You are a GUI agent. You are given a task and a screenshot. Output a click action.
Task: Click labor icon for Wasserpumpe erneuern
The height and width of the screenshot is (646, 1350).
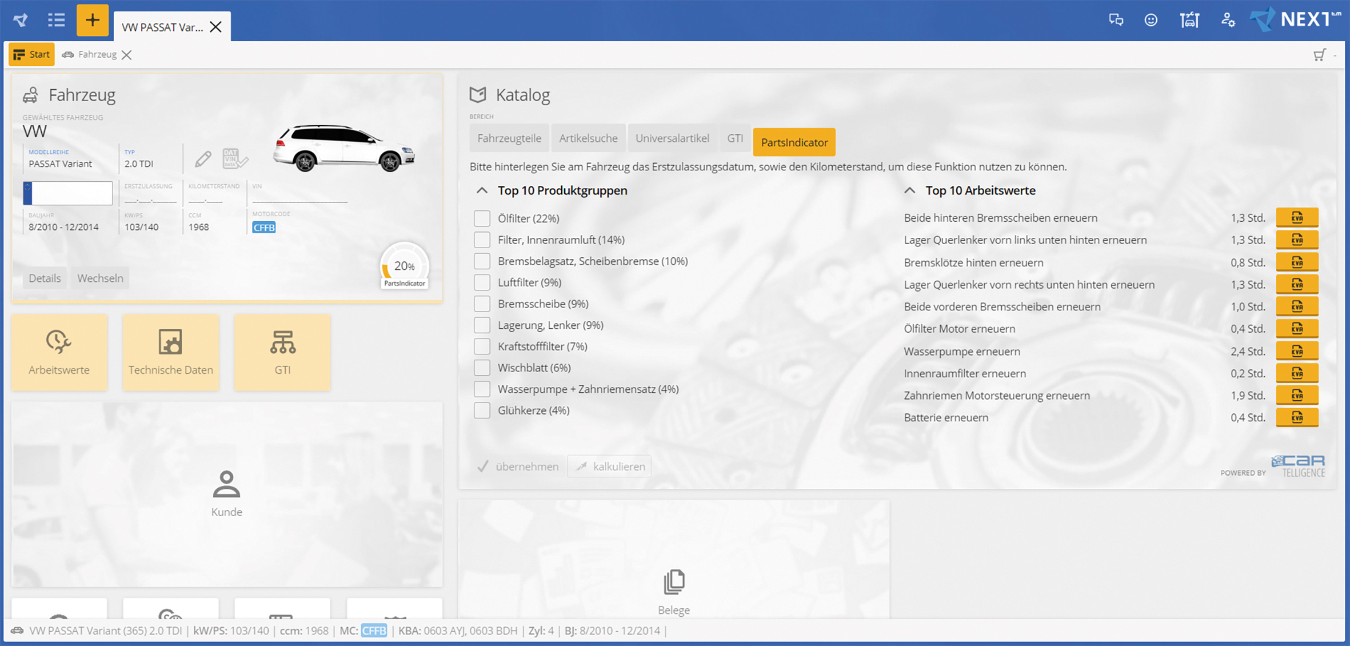(1297, 351)
